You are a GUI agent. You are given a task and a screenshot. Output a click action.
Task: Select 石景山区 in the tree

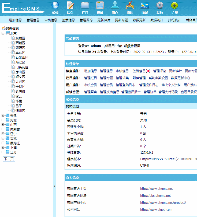tap(22, 57)
